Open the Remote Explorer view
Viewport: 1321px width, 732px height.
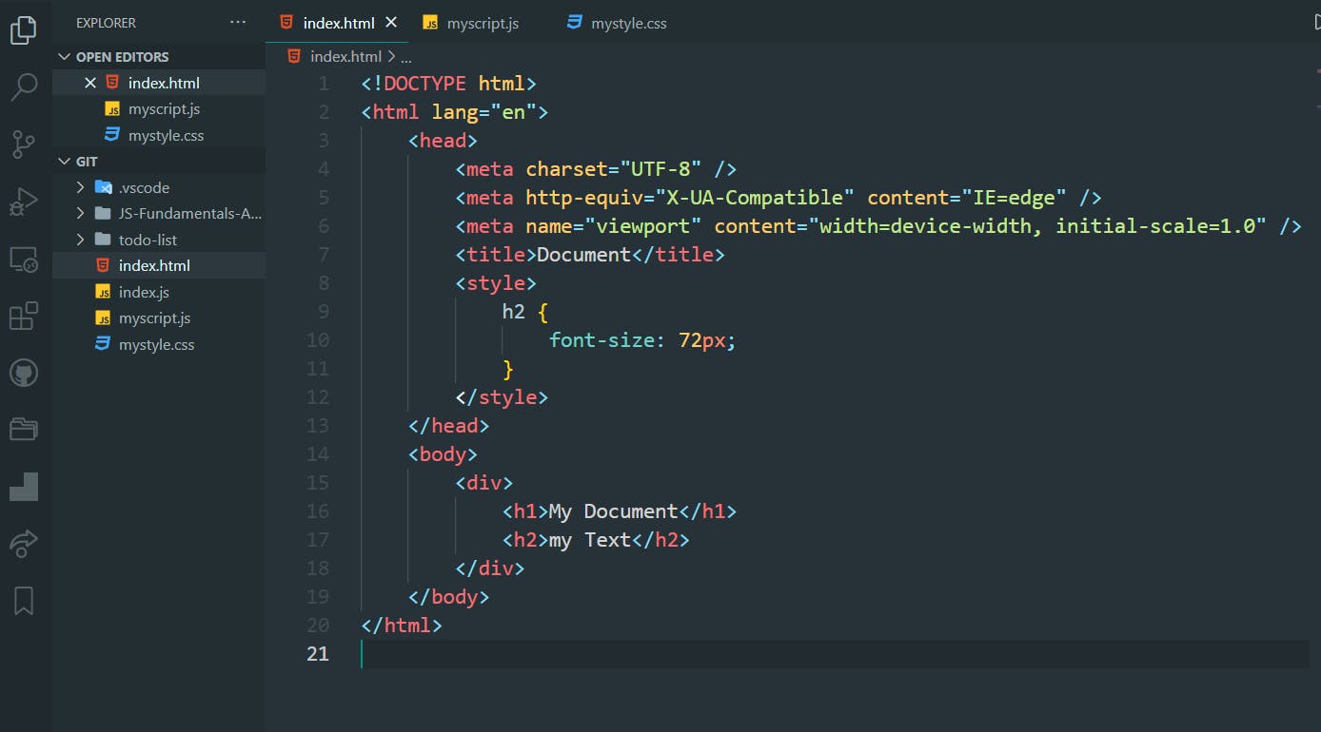pos(23,259)
